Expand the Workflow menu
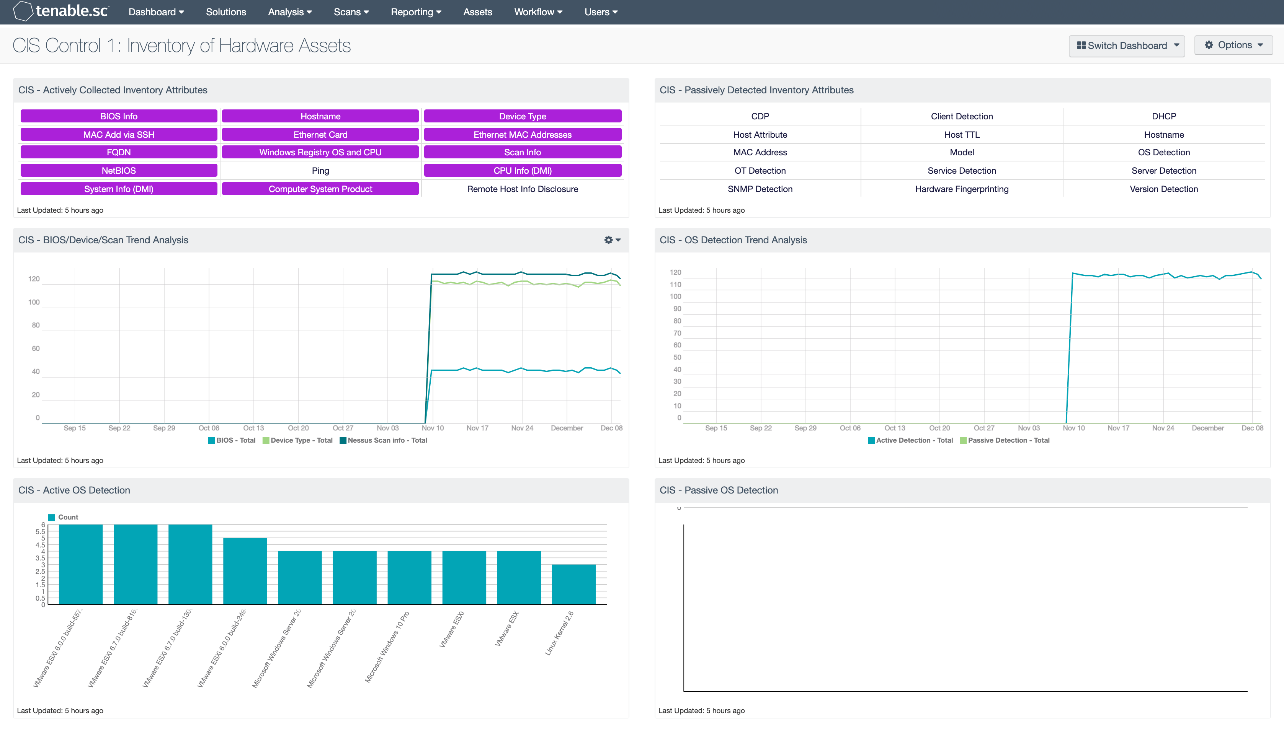 538,11
